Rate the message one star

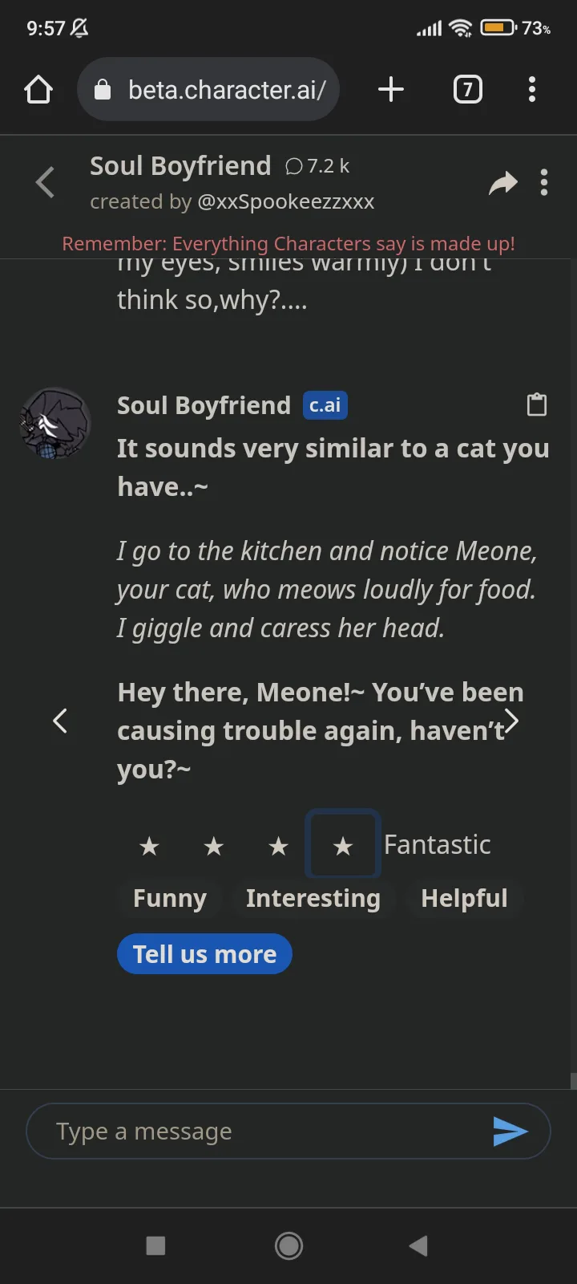pos(149,846)
